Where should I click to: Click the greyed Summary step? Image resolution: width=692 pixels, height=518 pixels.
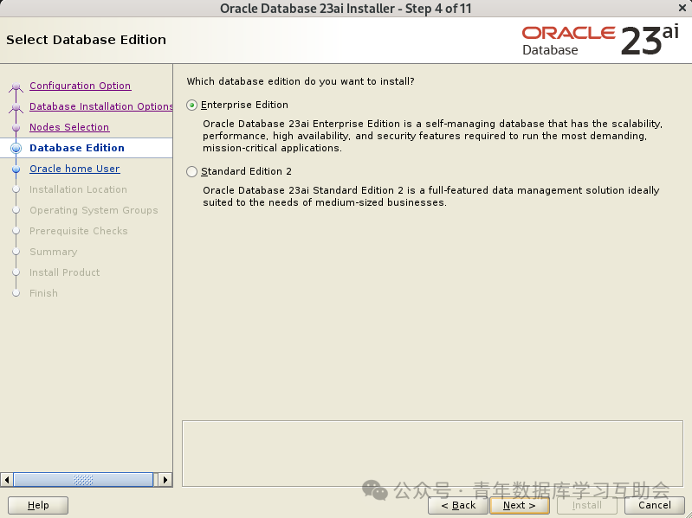click(x=54, y=252)
